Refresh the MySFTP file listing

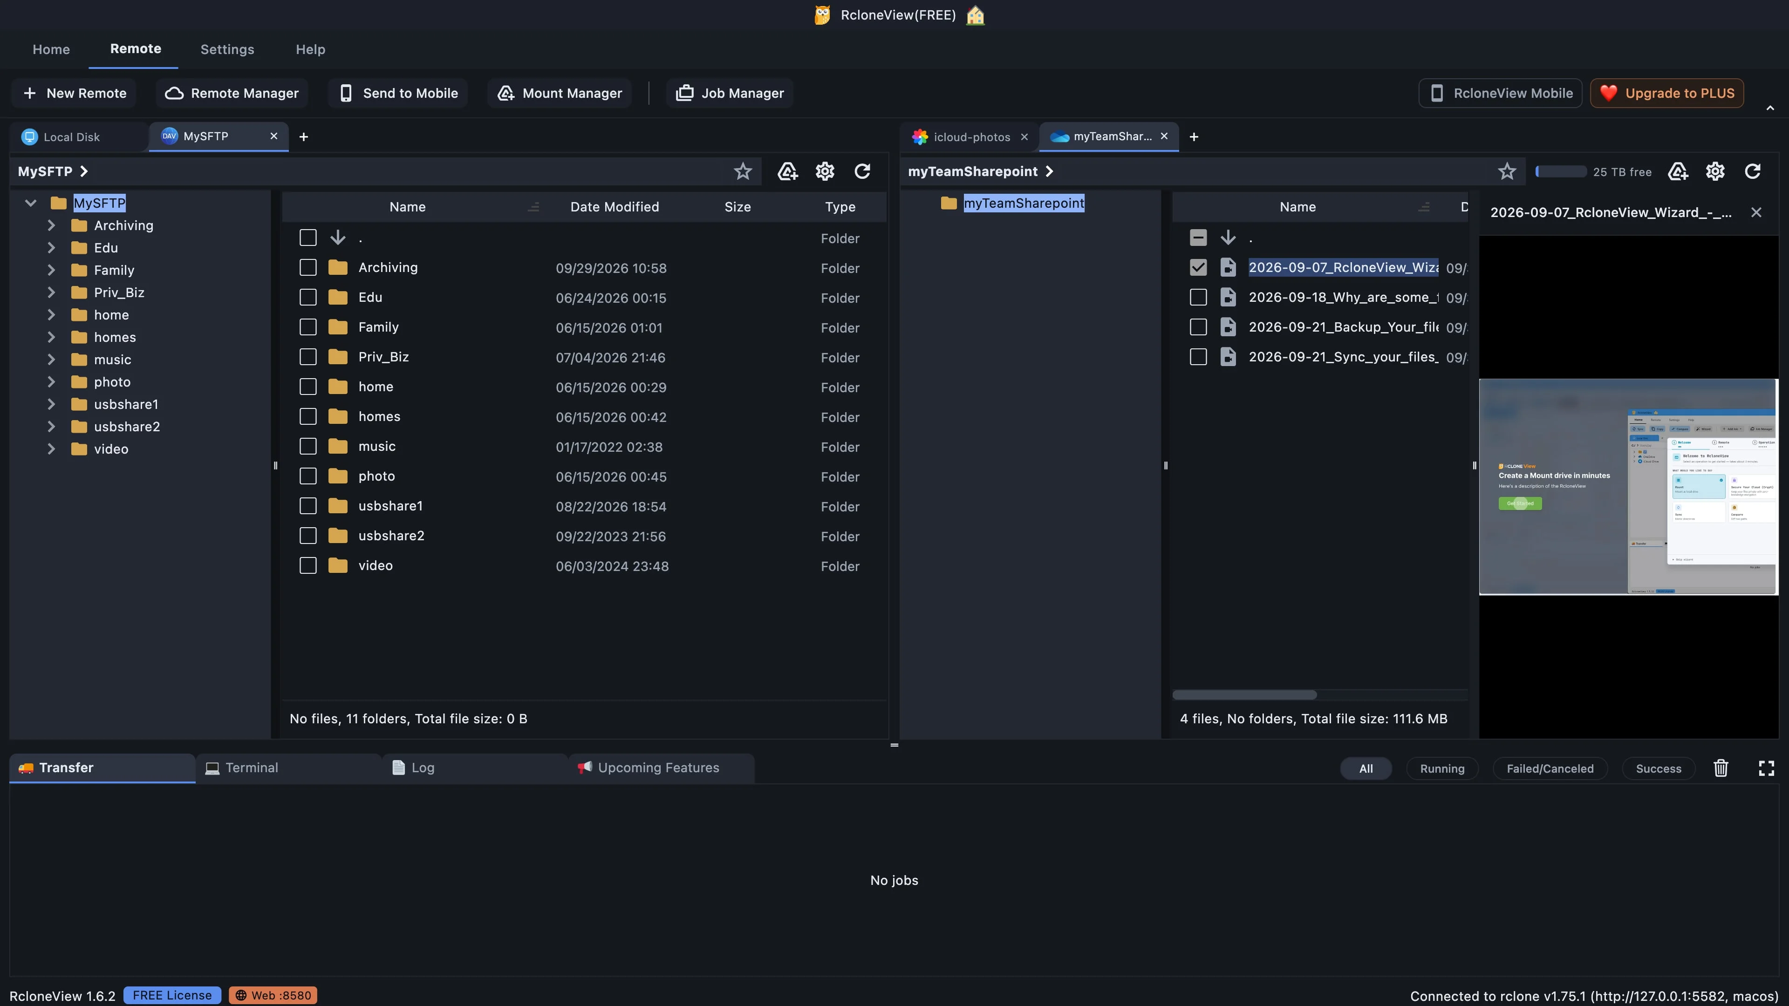click(862, 171)
